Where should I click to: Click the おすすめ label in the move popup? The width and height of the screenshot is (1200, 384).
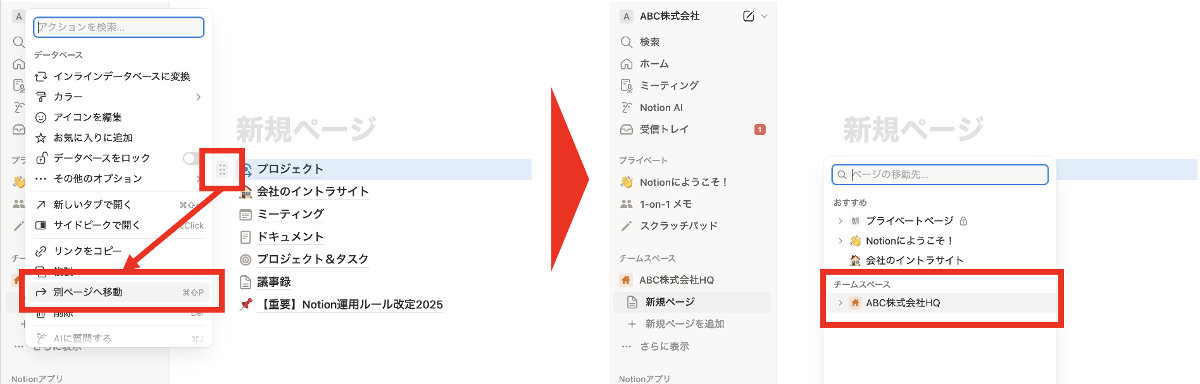click(x=850, y=203)
